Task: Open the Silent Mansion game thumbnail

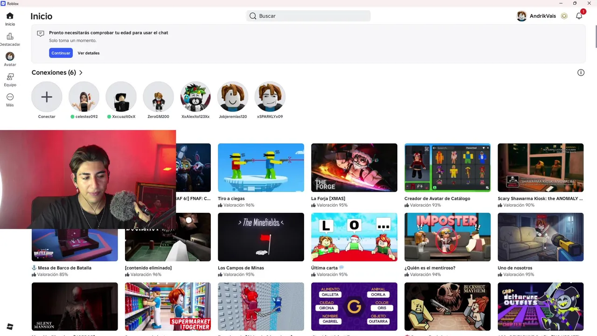Action: tap(75, 307)
